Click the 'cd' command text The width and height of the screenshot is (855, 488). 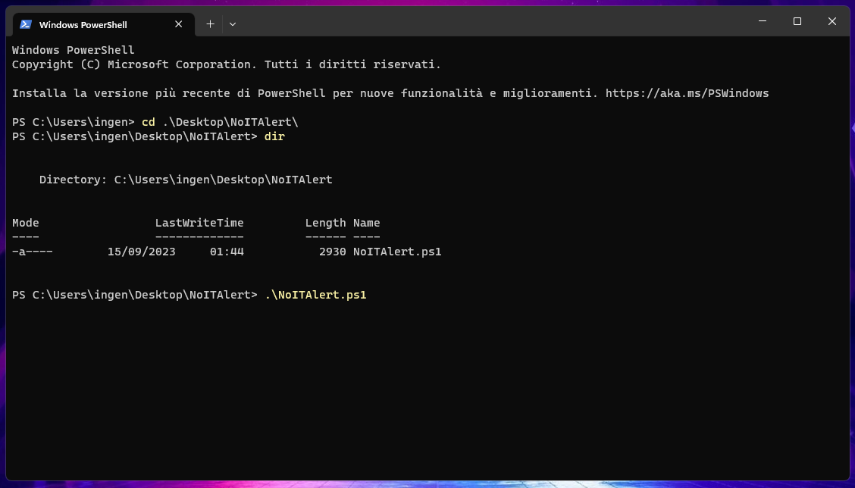[149, 122]
